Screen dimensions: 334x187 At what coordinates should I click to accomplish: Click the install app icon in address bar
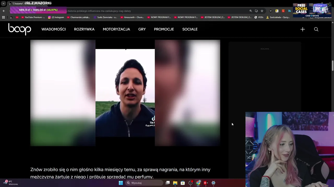pos(256,11)
